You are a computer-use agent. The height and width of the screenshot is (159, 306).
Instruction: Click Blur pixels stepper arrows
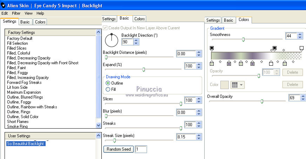coord(199,113)
